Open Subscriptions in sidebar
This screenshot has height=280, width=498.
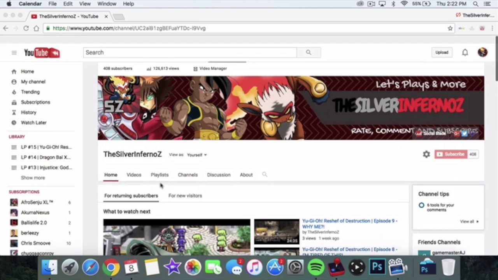pos(35,102)
